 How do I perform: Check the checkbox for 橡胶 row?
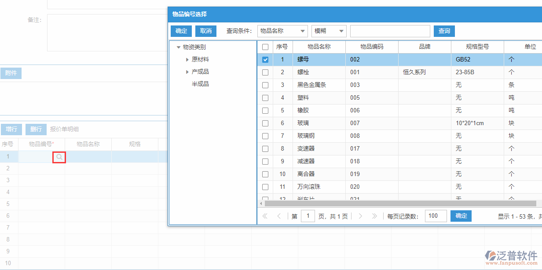coord(265,110)
